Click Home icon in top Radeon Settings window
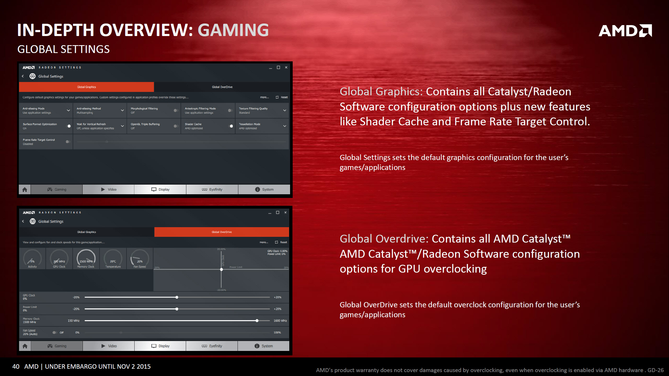 (x=25, y=190)
